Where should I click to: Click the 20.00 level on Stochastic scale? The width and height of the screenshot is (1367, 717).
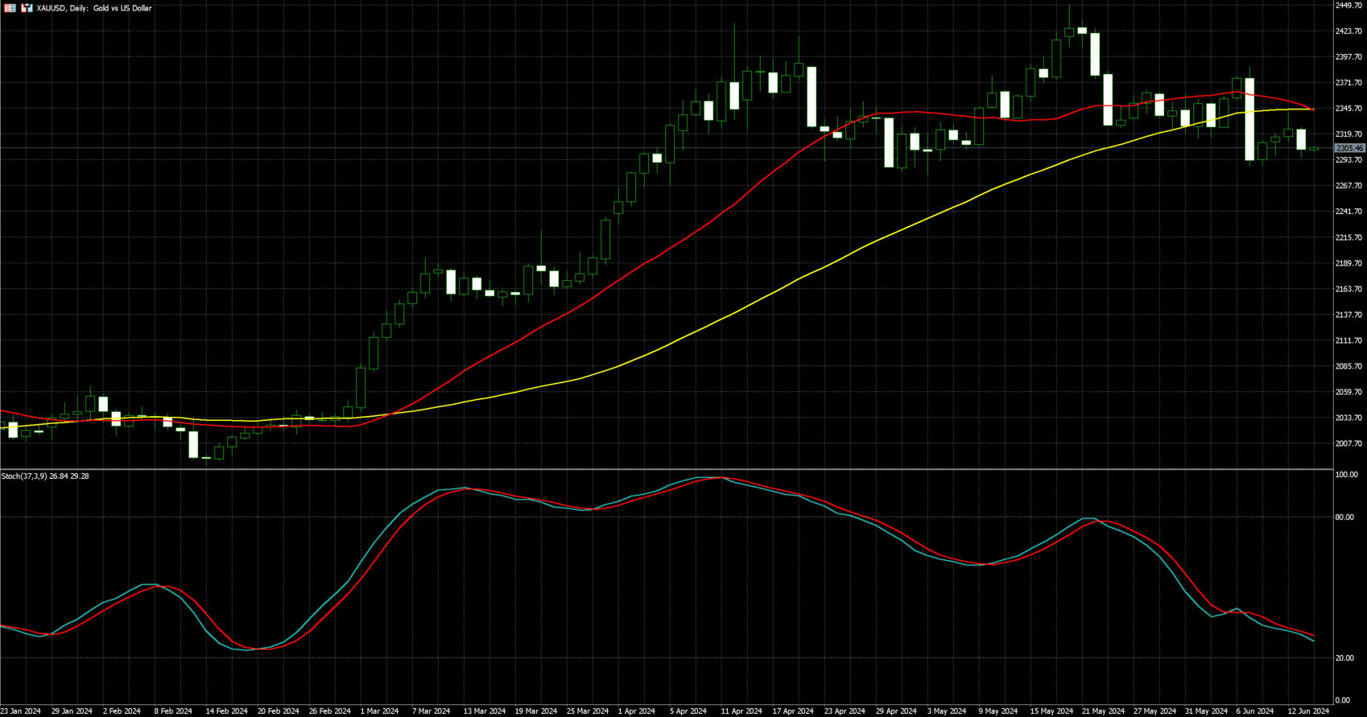(x=1344, y=658)
